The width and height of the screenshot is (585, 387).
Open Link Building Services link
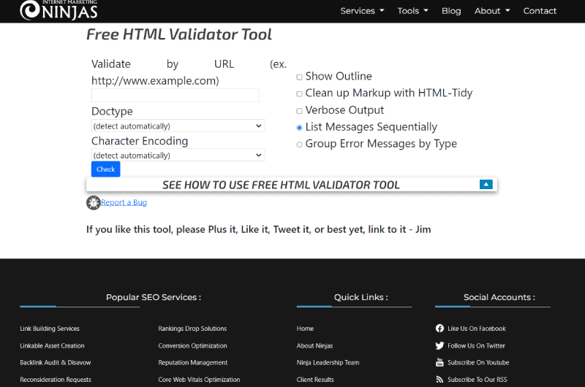(50, 329)
